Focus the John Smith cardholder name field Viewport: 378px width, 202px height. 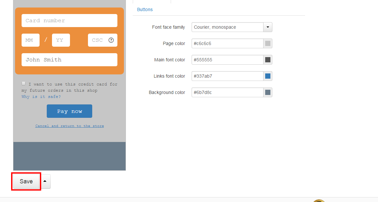pos(69,60)
